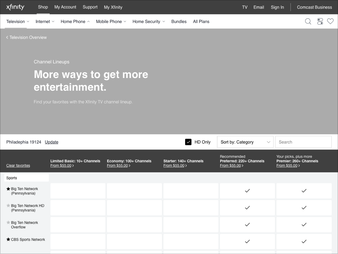
Task: Click Sign In
Action: pyautogui.click(x=277, y=7)
